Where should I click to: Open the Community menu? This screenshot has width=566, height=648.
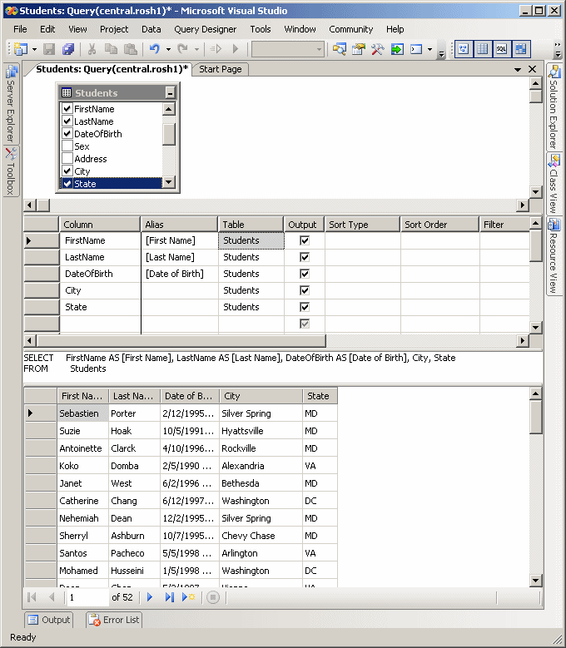coord(350,29)
